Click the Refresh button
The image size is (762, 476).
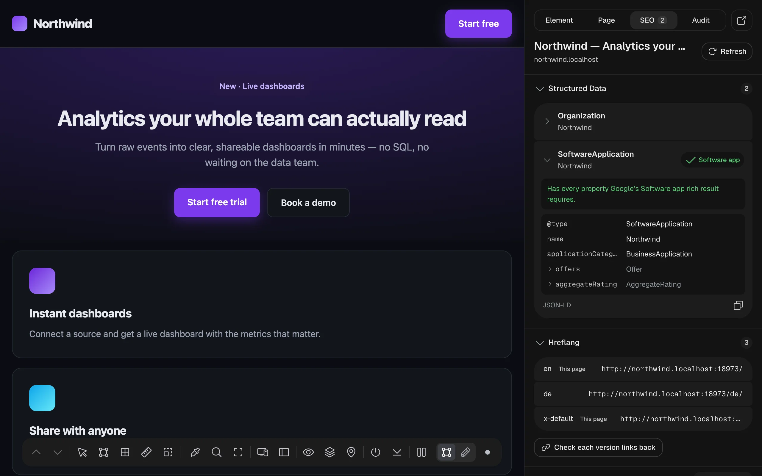point(727,51)
